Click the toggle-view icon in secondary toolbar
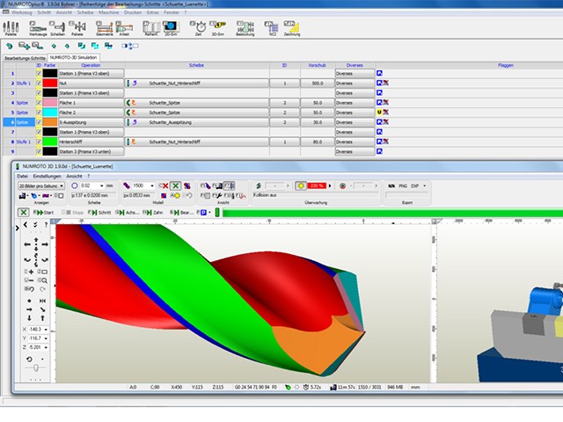 130,46
